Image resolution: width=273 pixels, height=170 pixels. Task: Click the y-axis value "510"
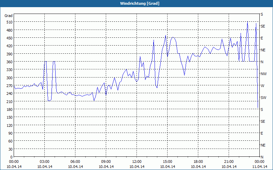(10, 22)
